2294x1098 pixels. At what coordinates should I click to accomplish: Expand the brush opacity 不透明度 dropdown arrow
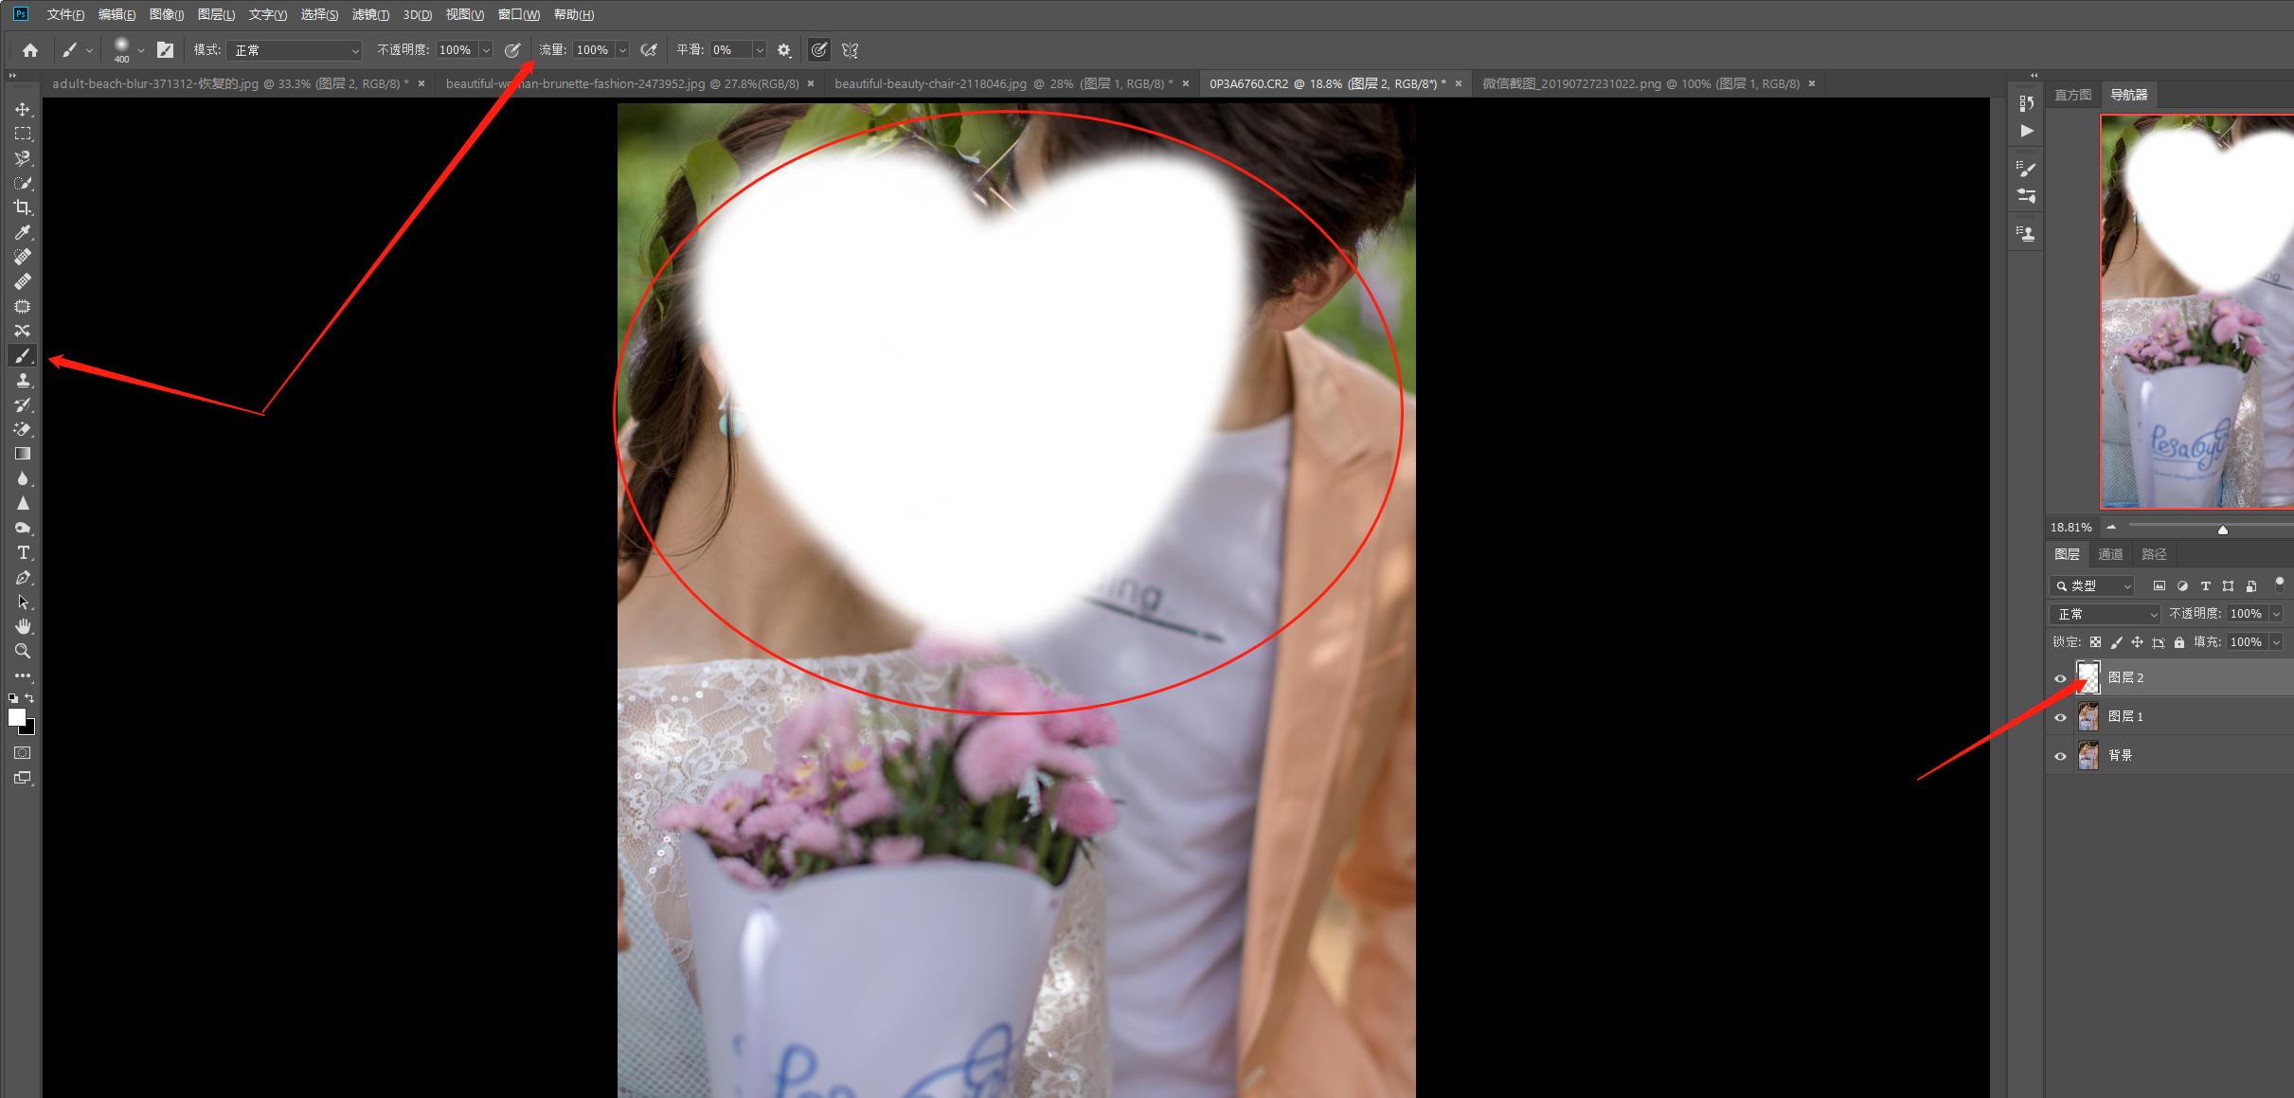[486, 50]
